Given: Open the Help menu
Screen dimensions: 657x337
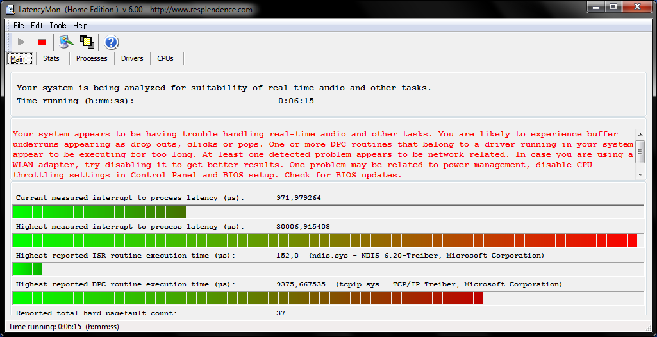Looking at the screenshot, I should click(80, 26).
